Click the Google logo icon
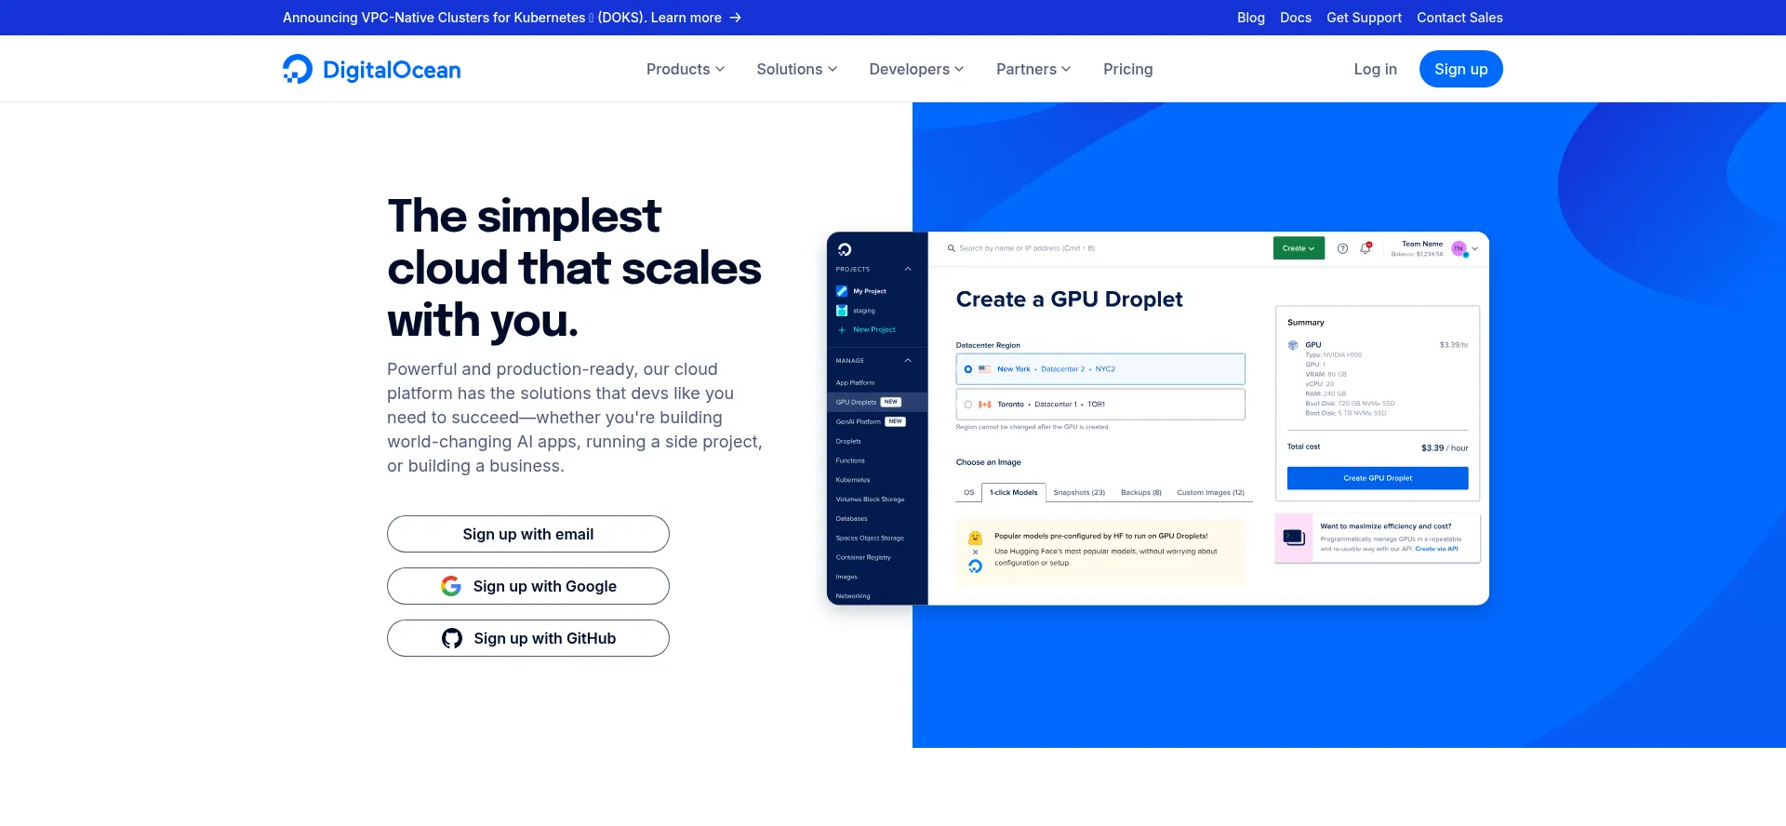1786x826 pixels. (451, 586)
